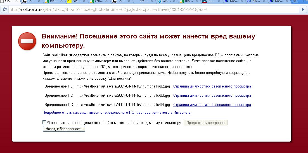Screen dimensions: 308x153
Task: Open diagnostics link for thumbnails/04.jpg
Action: pos(212,105)
